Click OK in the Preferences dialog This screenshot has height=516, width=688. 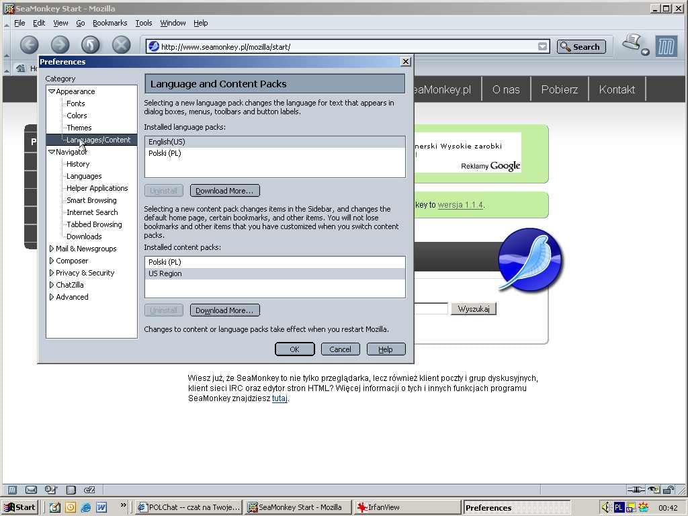click(294, 349)
